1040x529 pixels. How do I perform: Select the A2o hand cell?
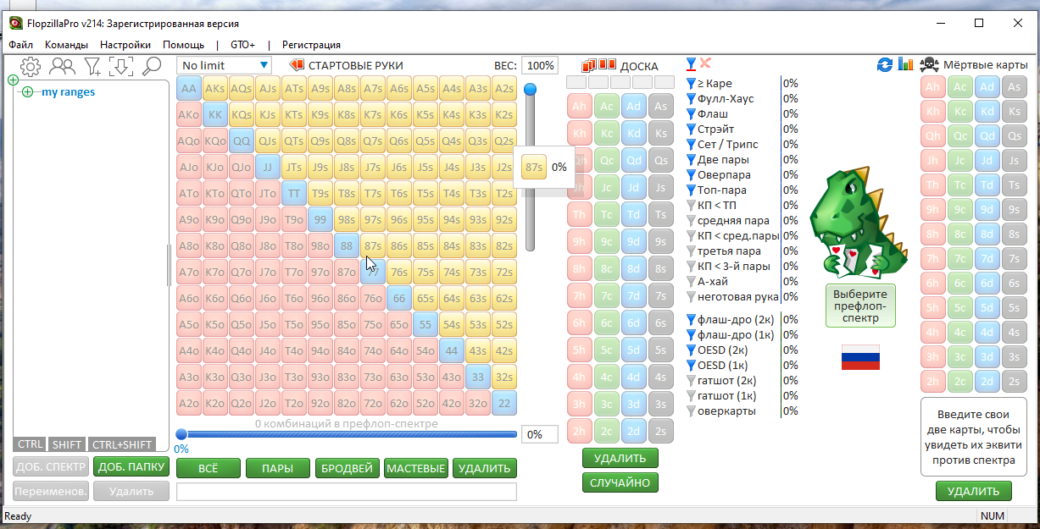point(189,403)
